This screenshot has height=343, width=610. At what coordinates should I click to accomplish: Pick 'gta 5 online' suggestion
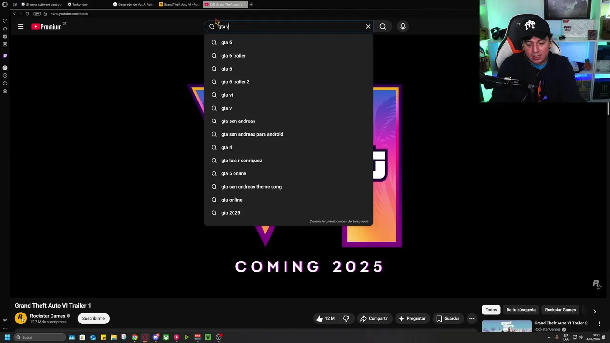pyautogui.click(x=288, y=173)
